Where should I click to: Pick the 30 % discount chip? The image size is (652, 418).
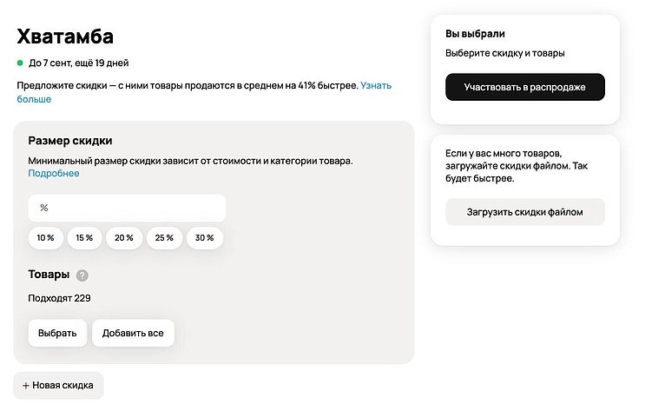(205, 238)
